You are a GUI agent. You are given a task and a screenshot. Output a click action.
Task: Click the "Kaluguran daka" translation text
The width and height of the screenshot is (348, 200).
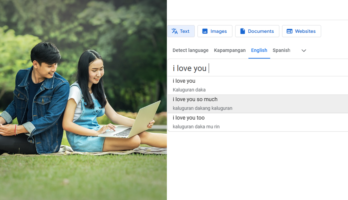coord(189,90)
